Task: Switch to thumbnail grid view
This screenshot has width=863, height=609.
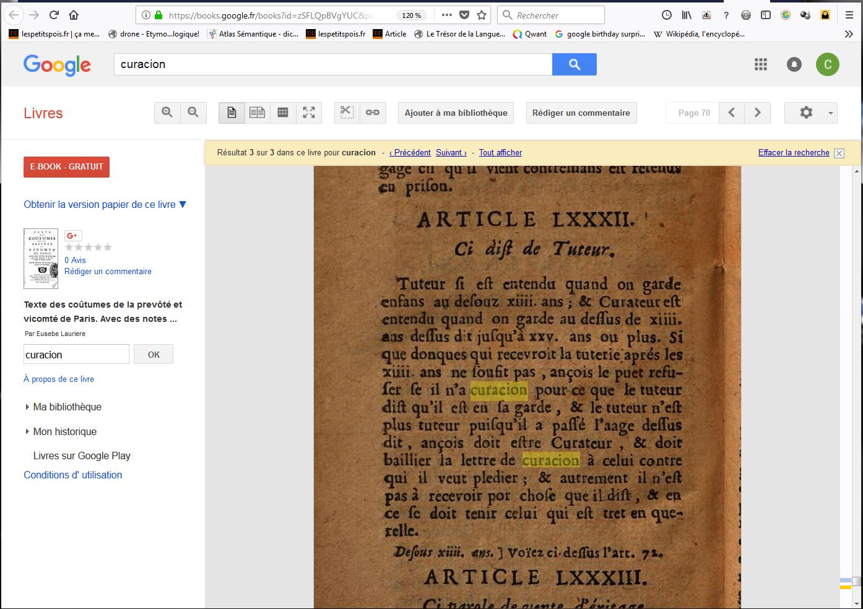Action: 283,113
